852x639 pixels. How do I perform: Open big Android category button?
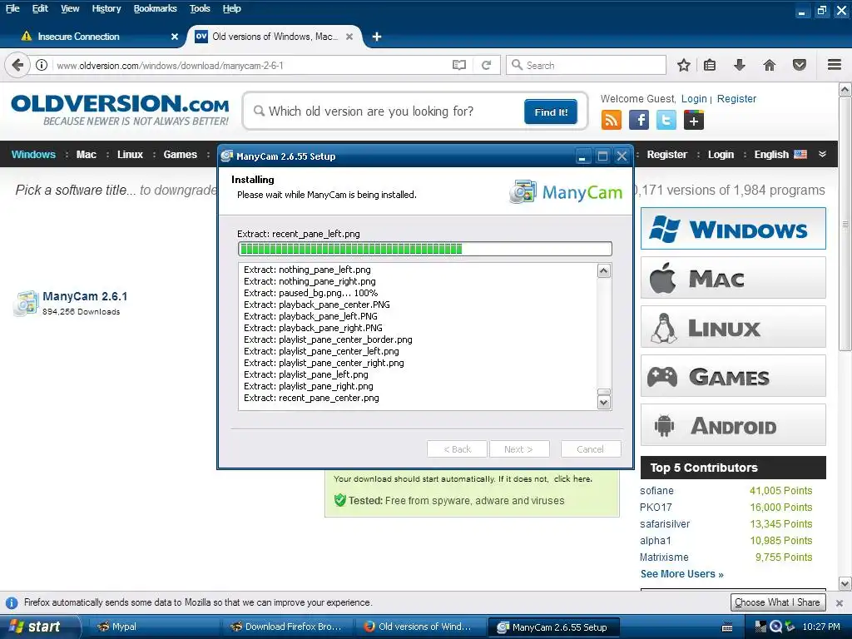click(733, 425)
